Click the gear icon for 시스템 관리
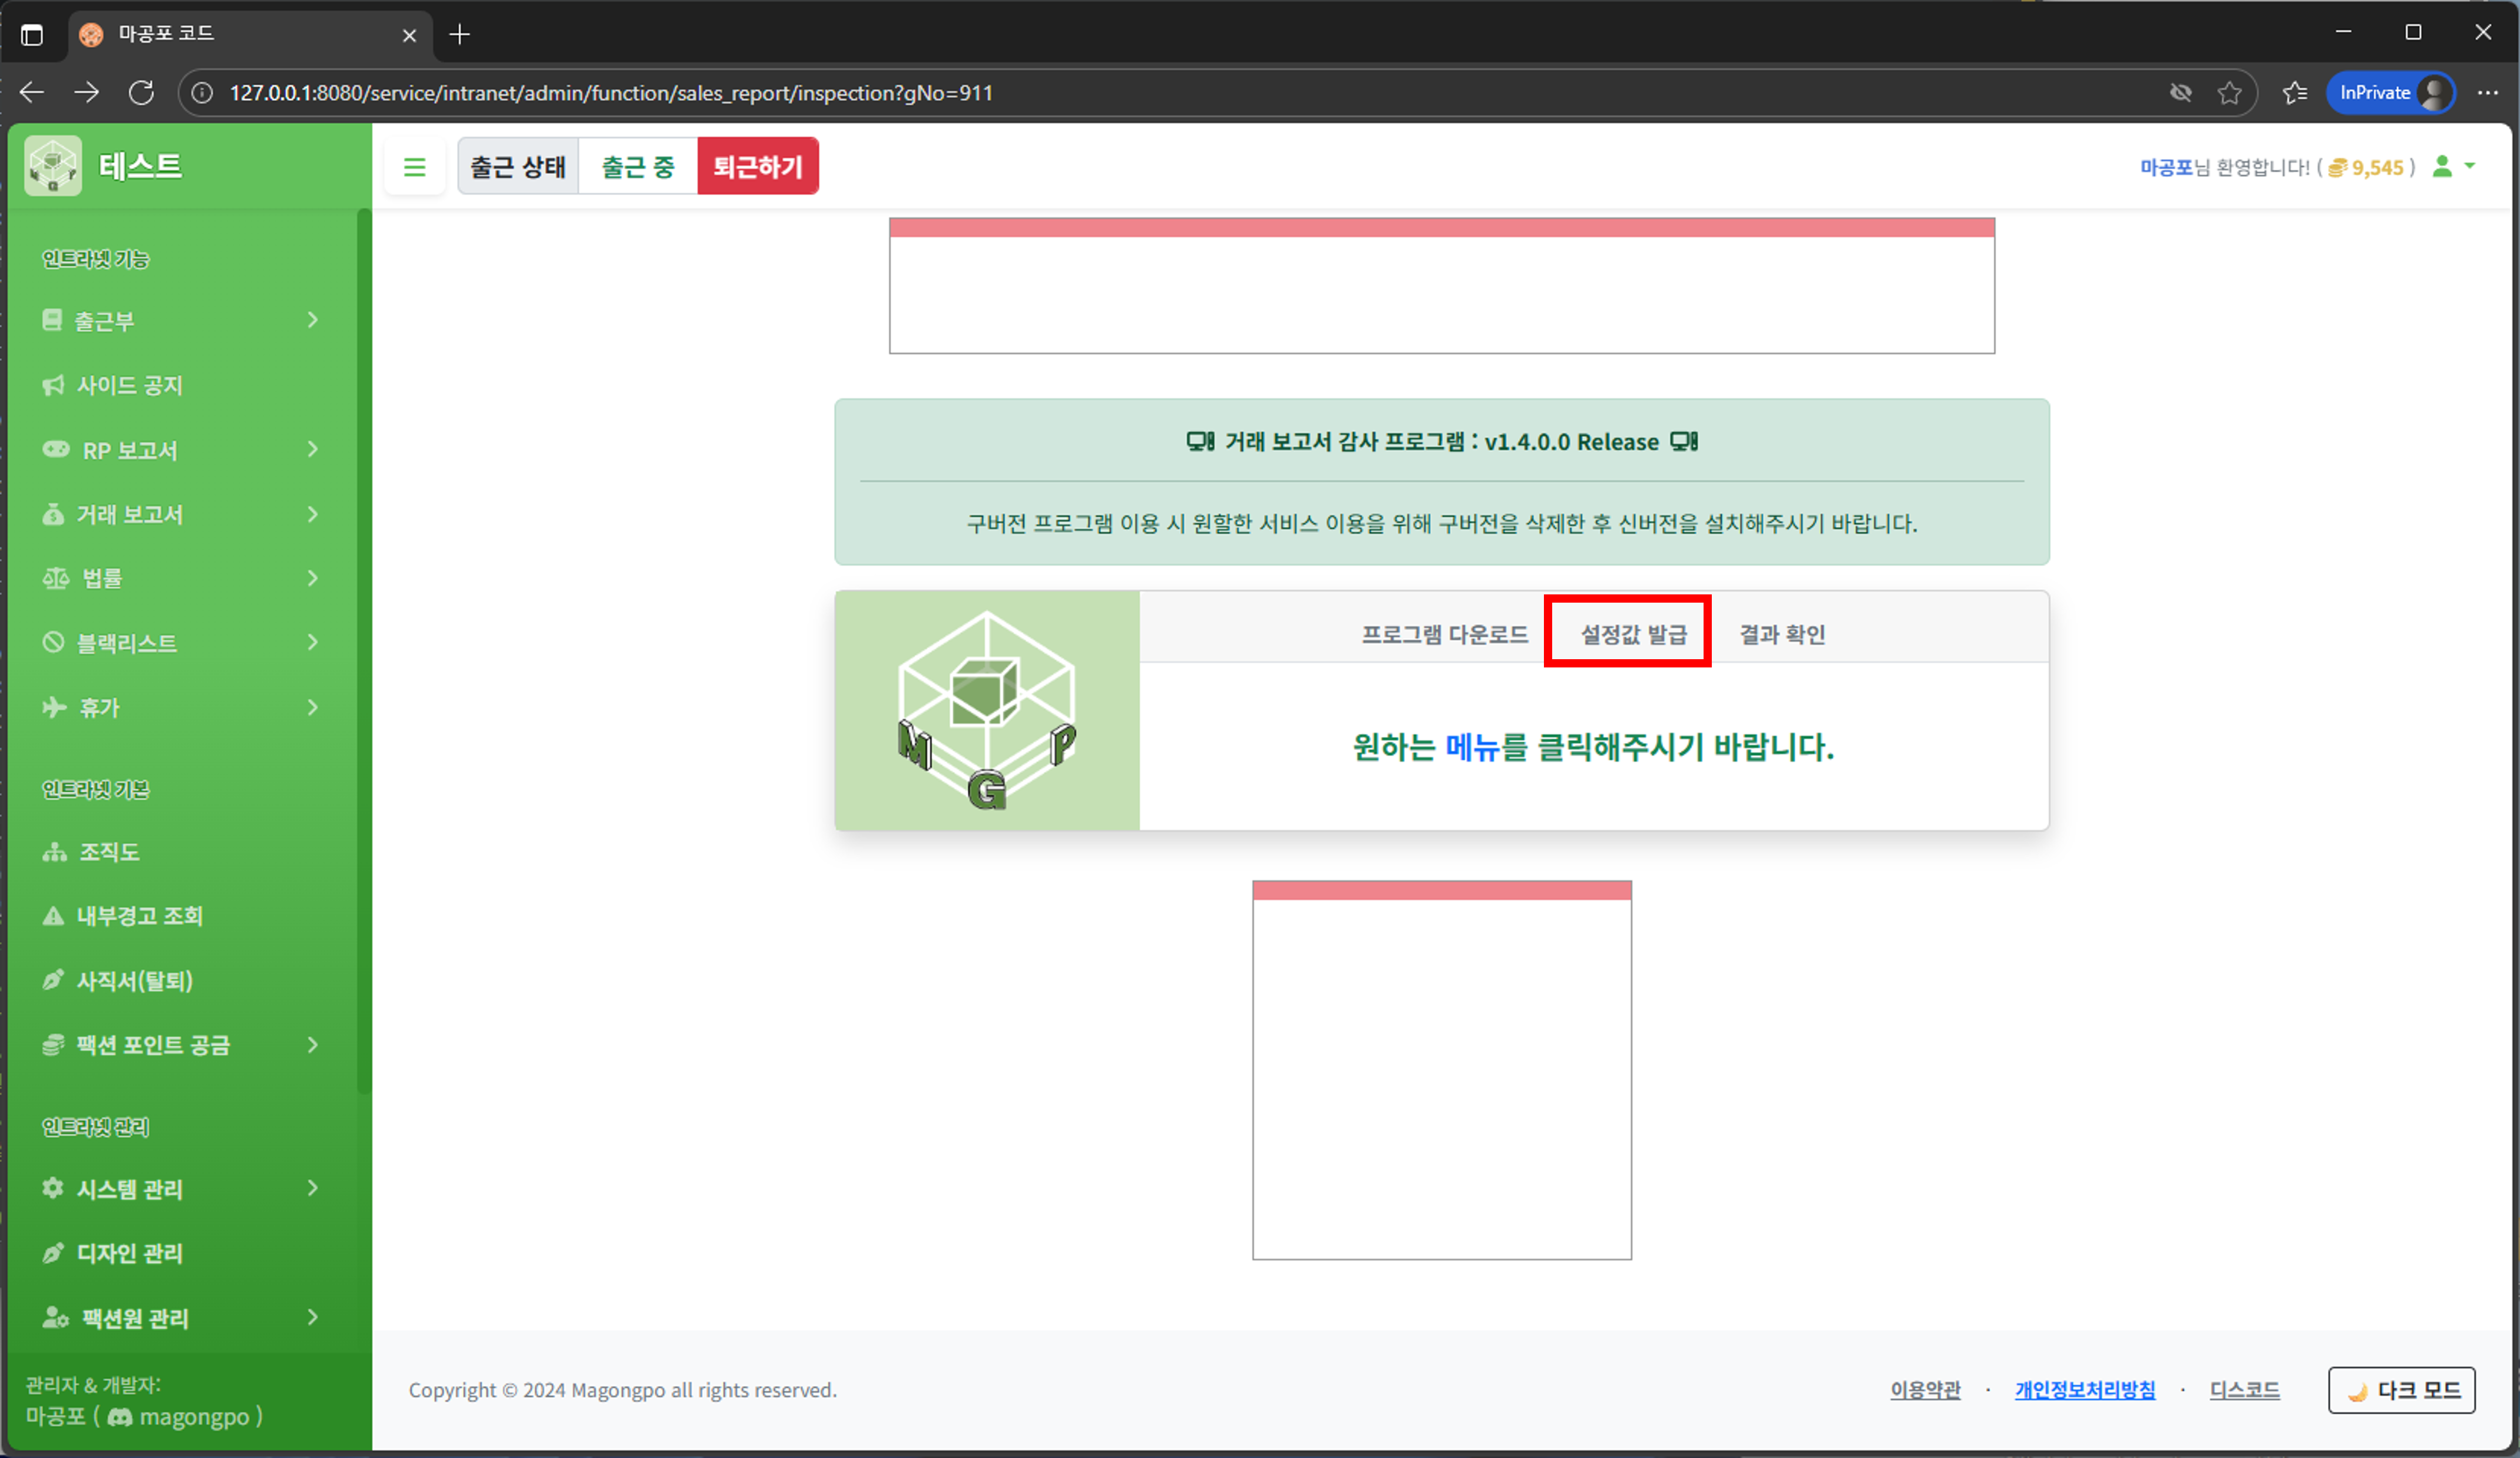2520x1458 pixels. tap(54, 1189)
